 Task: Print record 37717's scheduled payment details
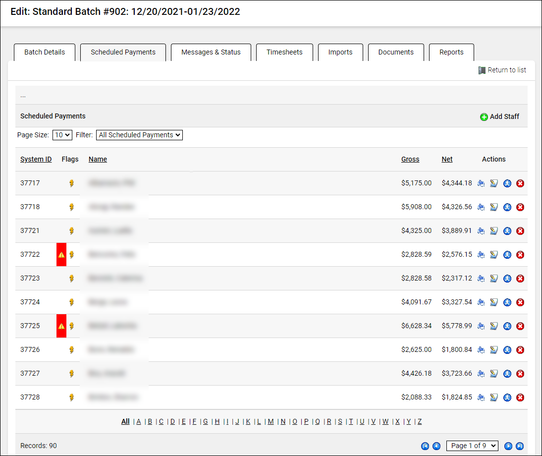(481, 183)
